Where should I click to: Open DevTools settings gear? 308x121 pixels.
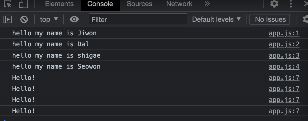coord(274,4)
